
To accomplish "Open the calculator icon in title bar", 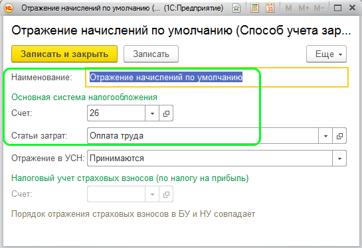I will [254, 9].
